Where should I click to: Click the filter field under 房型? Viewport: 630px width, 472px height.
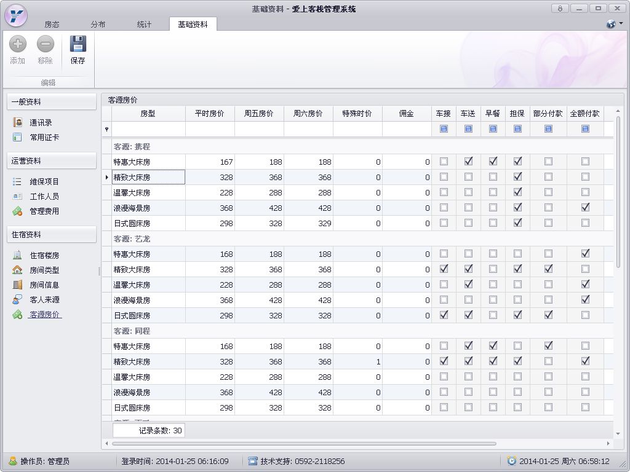[148, 129]
